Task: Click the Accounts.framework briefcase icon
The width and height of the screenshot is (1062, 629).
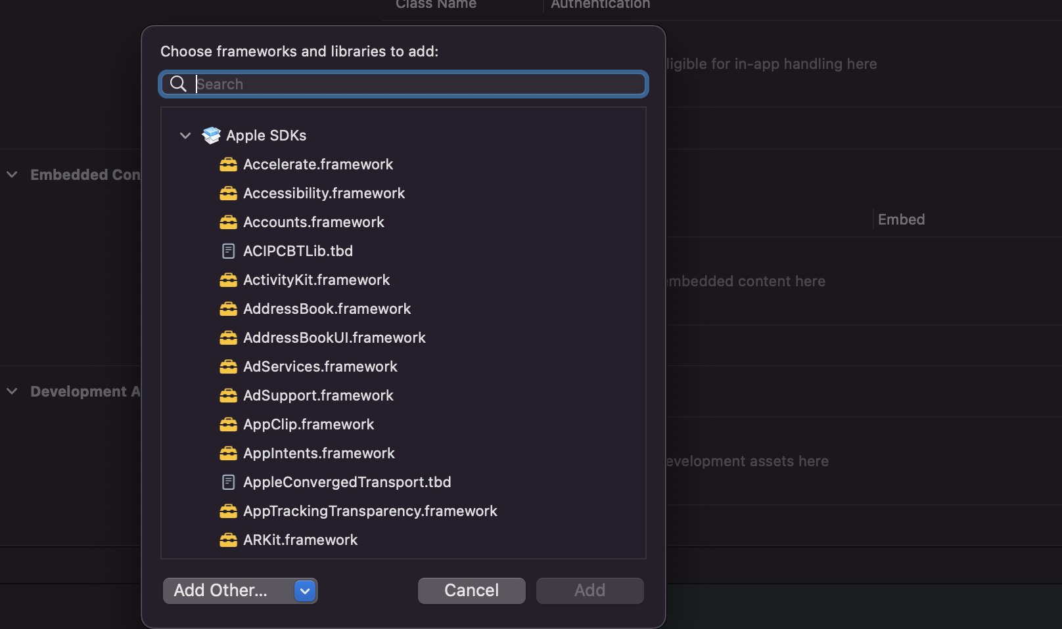Action: tap(228, 222)
